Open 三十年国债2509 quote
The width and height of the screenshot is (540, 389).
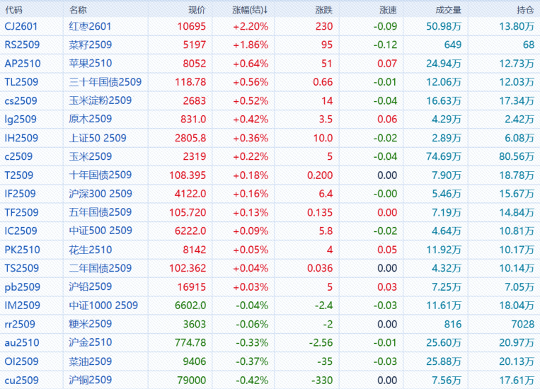(x=100, y=82)
